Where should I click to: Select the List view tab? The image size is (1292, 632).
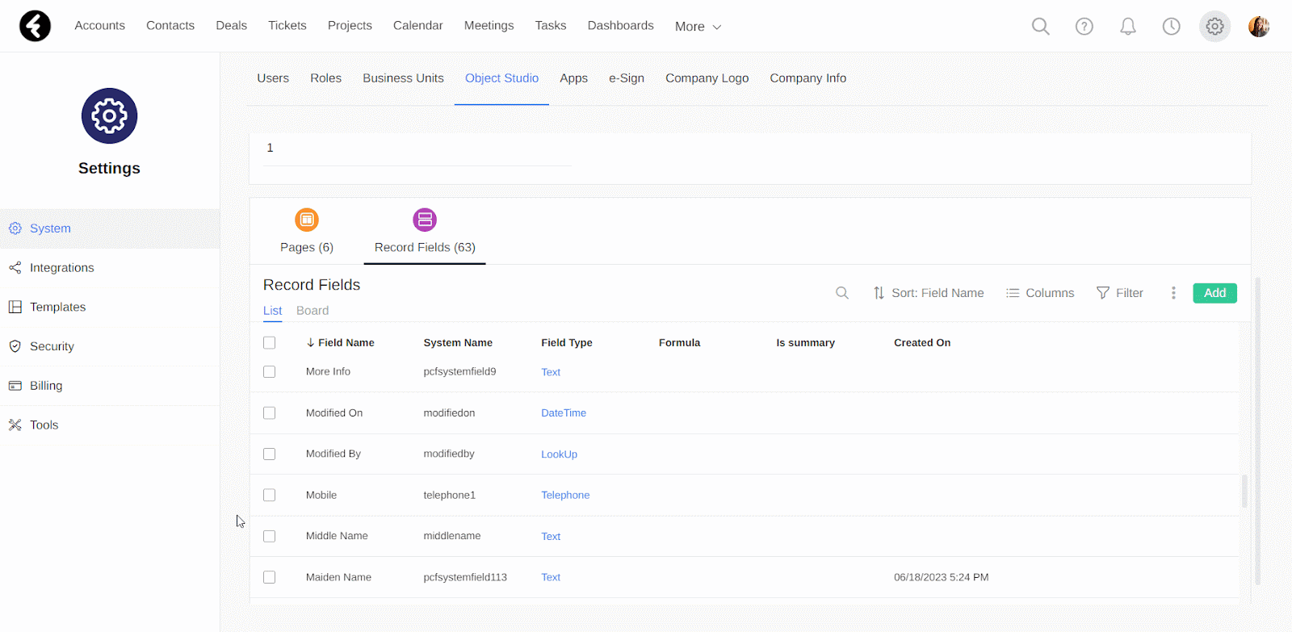click(x=273, y=311)
